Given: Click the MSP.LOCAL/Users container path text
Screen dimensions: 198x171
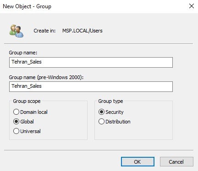Looking at the screenshot, I should (82, 31).
